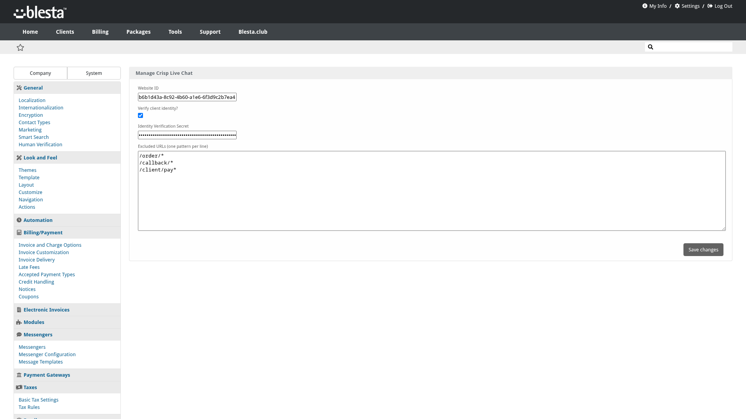Click the Log Out arrow icon
The image size is (746, 419).
pos(710,6)
